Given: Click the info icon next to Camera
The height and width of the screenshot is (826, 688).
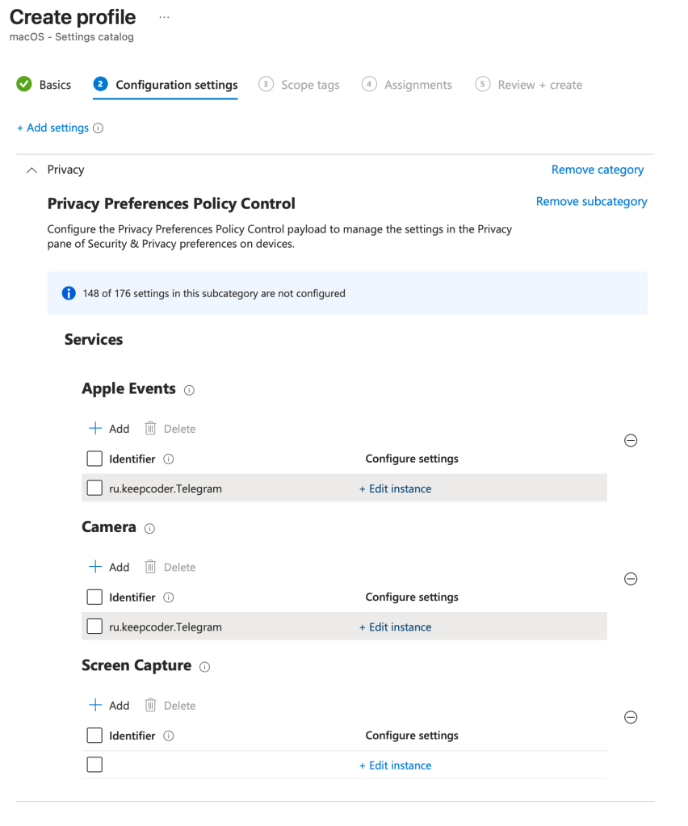Looking at the screenshot, I should (x=149, y=529).
